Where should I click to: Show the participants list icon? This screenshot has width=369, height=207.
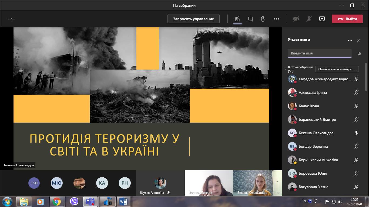tap(237, 19)
